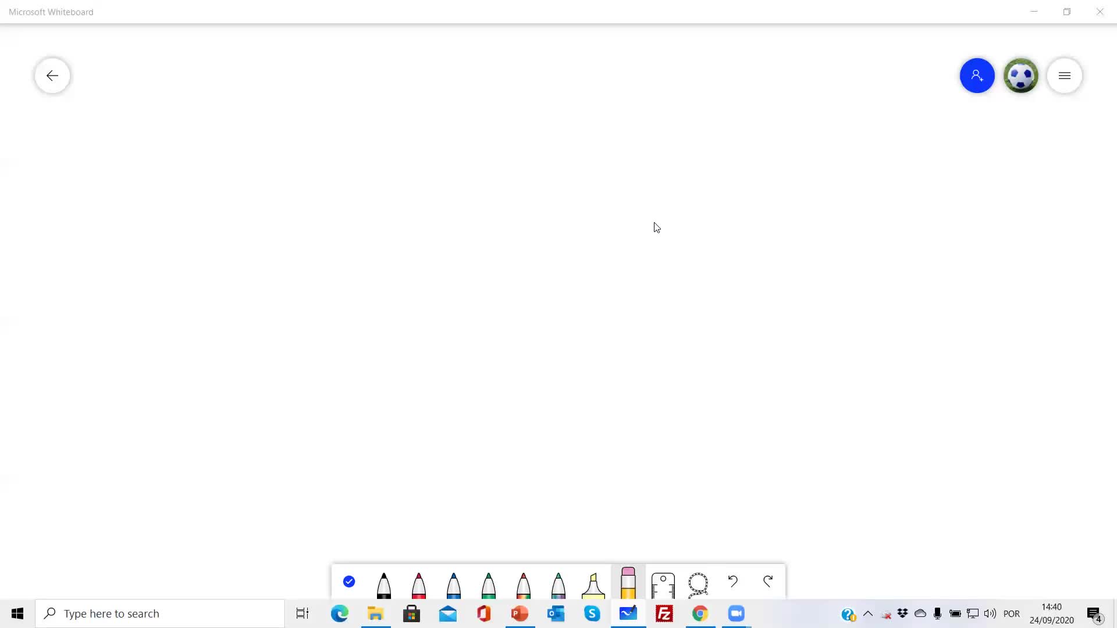Toggle the ruler tool

tap(663, 584)
